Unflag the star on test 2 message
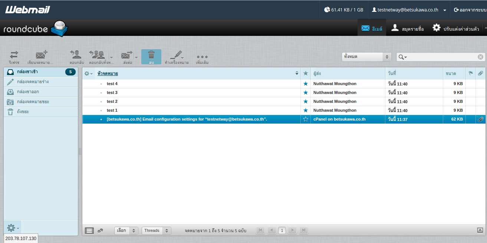The height and width of the screenshot is (243, 487). (306, 101)
